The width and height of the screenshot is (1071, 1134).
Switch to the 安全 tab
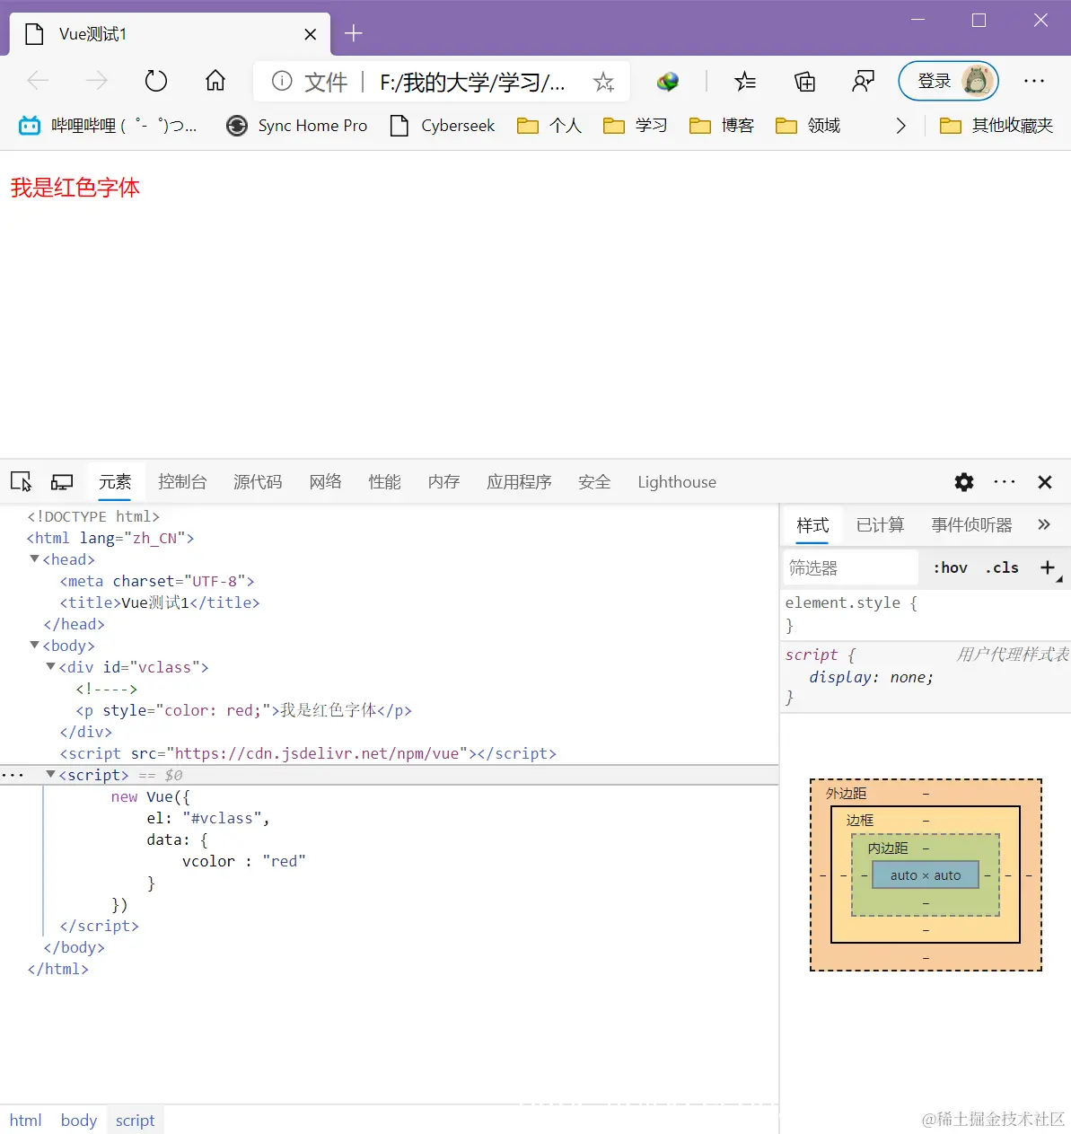pyautogui.click(x=594, y=482)
